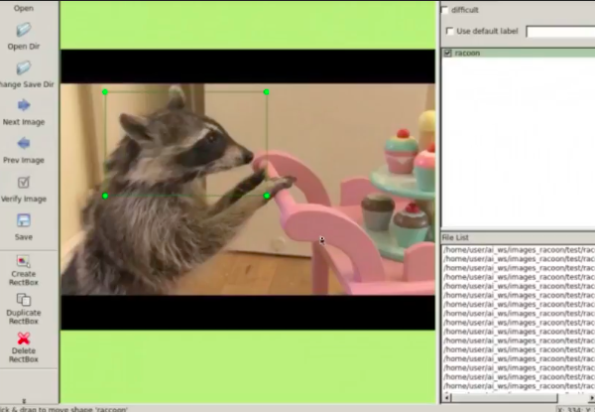This screenshot has width=595, height=412.
Task: Click the File List horizontal scrollbar
Action: coord(505,397)
